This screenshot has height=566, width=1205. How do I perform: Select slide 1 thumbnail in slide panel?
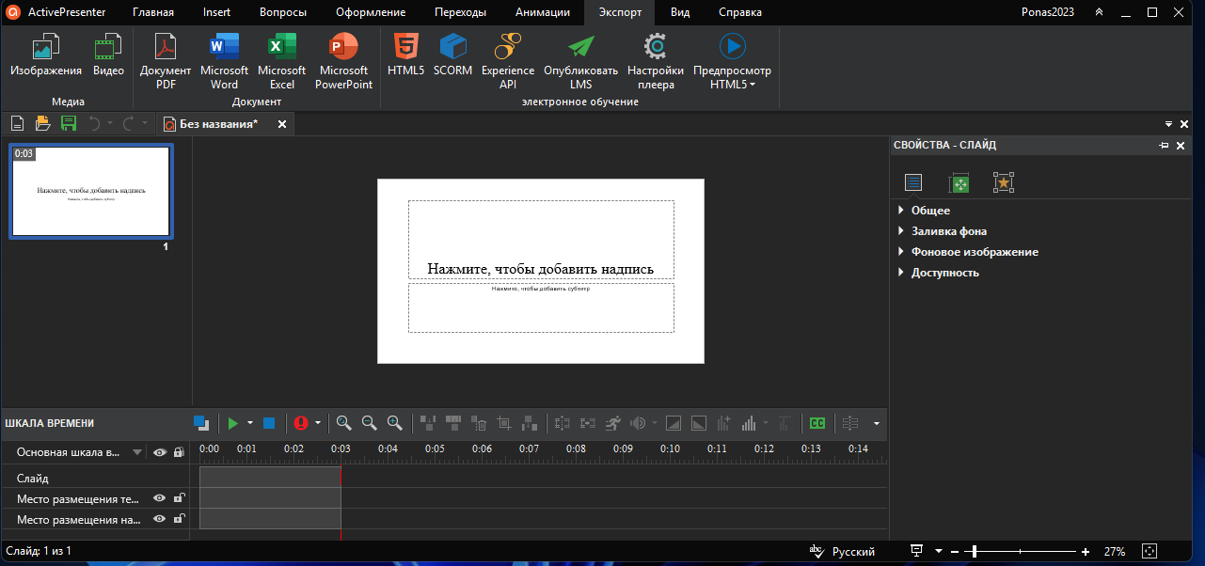coord(91,192)
